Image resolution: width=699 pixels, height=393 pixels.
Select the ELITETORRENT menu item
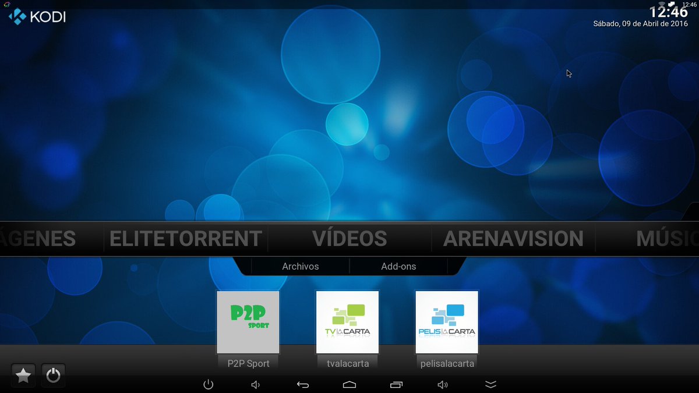pos(186,239)
